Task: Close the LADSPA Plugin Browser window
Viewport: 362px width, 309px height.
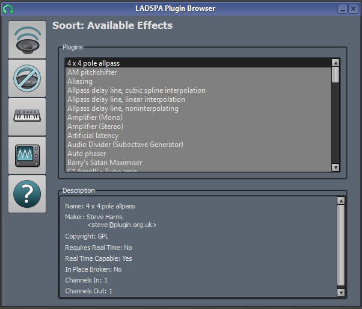Action: 353,9
